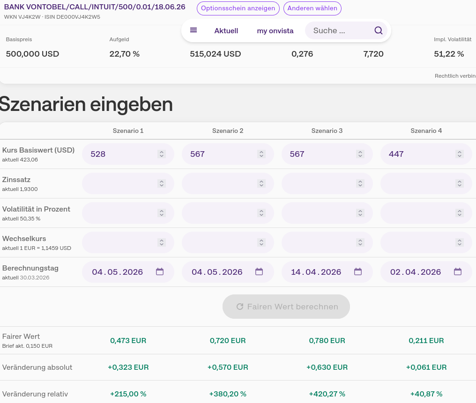The height and width of the screenshot is (403, 476).
Task: Adjust Szenario 2 Zinssatz stepper arrows
Action: 261,183
